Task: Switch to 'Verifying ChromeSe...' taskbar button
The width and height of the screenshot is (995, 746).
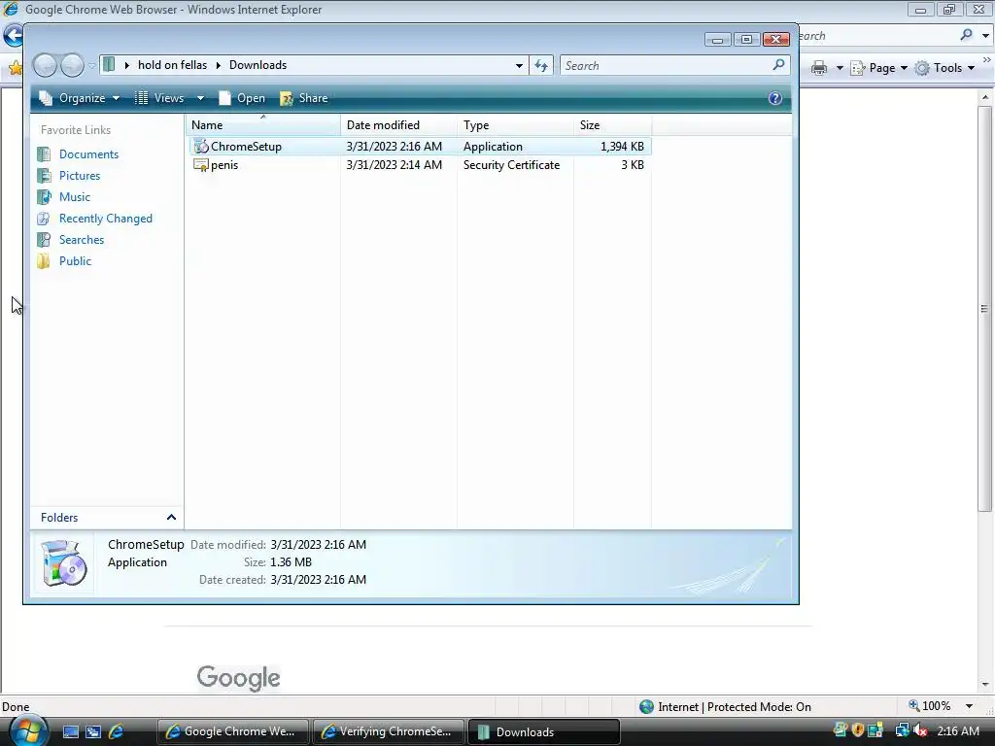Action: (x=389, y=731)
